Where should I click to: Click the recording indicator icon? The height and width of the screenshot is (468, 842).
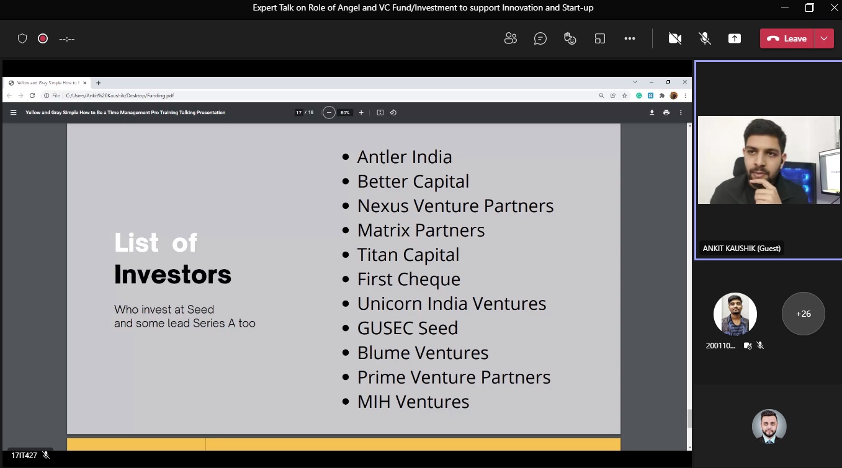pos(43,38)
